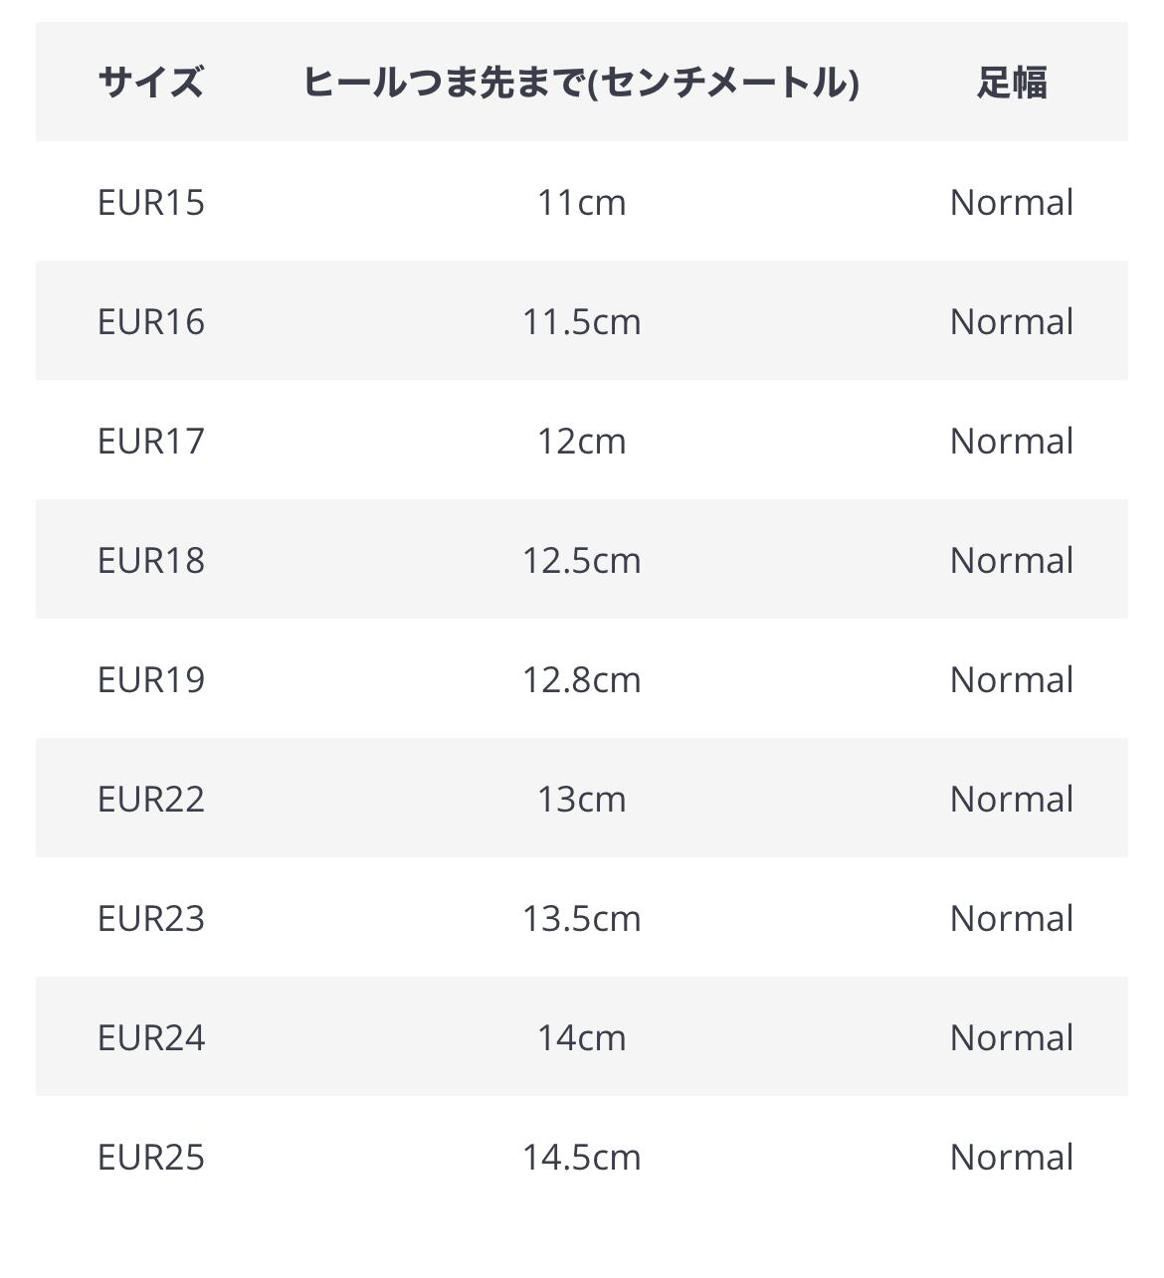This screenshot has width=1164, height=1278.
Task: Select the EUR22 size cell
Action: [151, 799]
